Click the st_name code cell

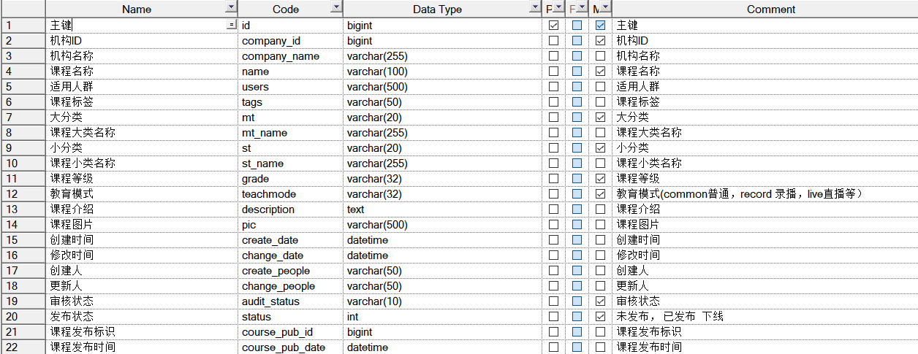(x=292, y=163)
